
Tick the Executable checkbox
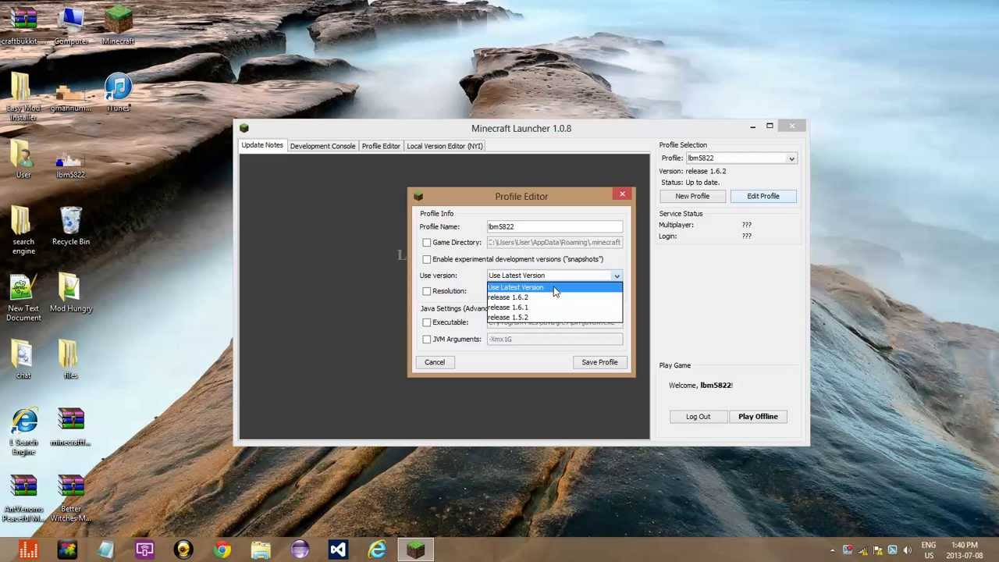[427, 322]
